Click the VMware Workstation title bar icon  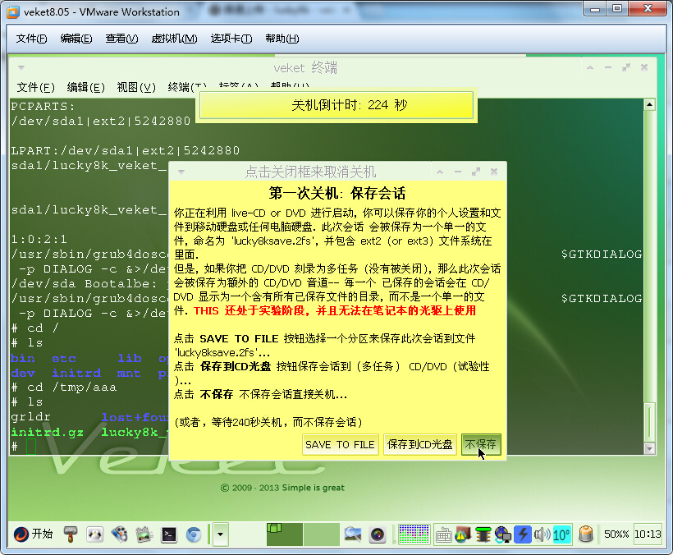pos(13,12)
